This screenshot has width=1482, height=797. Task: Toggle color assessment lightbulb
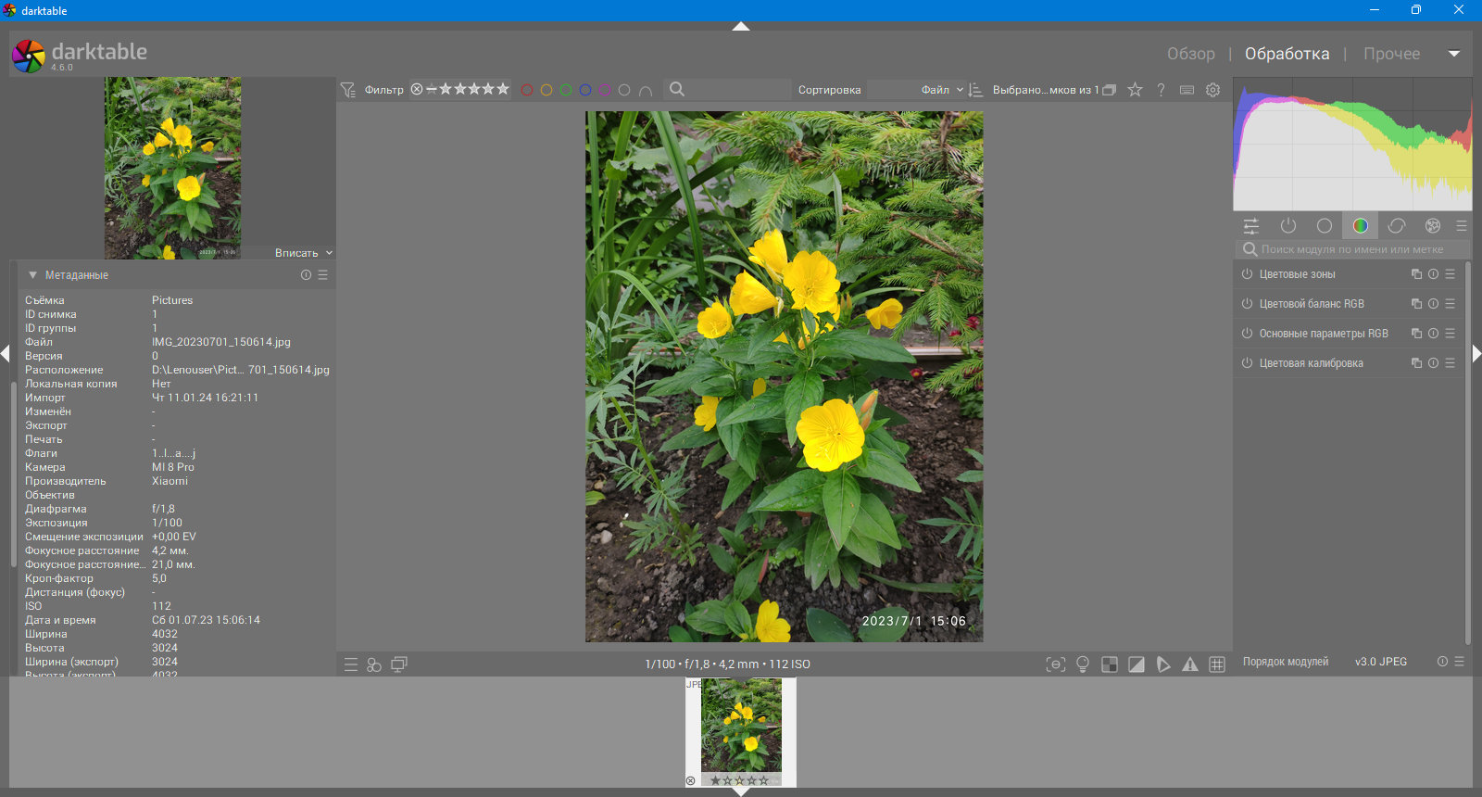tap(1083, 664)
